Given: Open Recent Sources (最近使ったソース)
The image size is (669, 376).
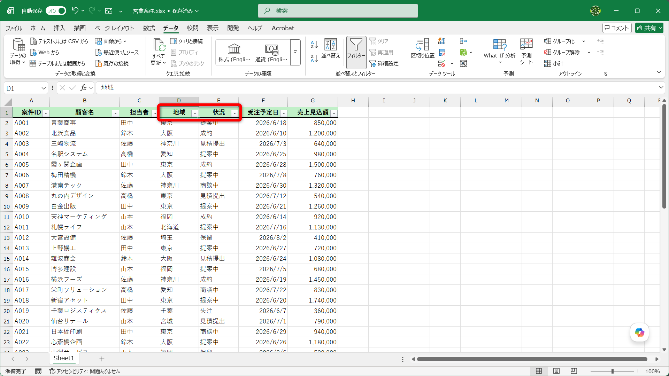Looking at the screenshot, I should click(x=117, y=52).
